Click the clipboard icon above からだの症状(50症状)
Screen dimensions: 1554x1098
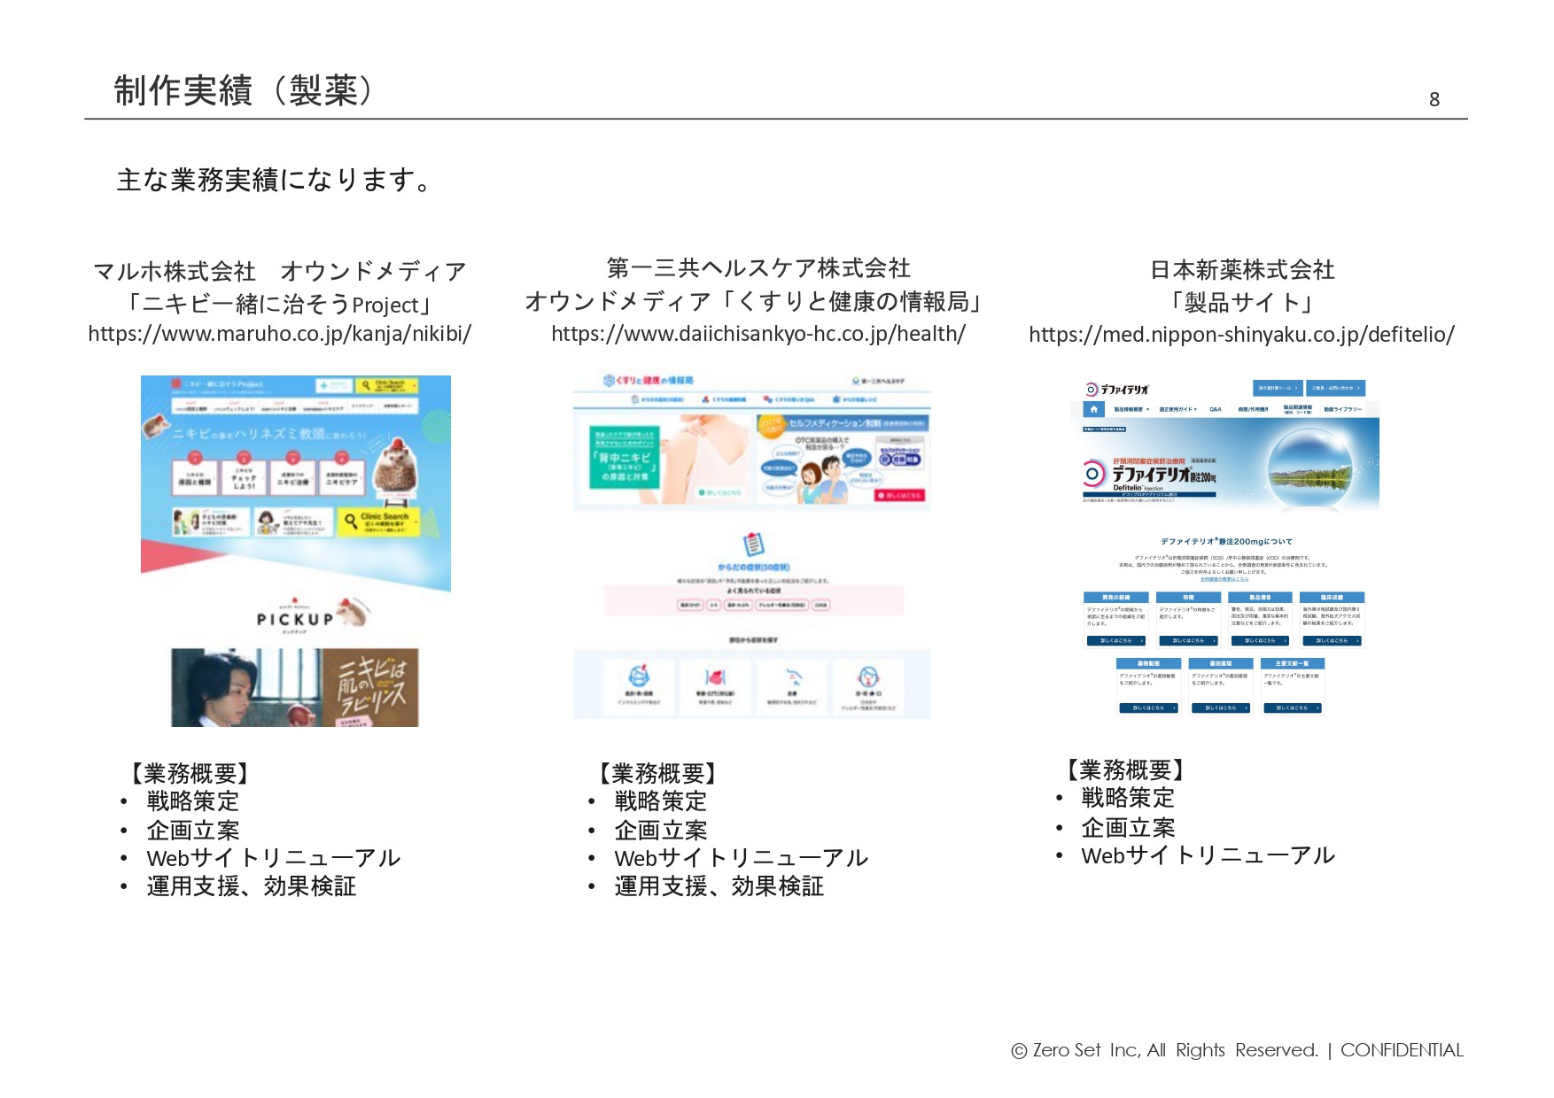pos(752,543)
